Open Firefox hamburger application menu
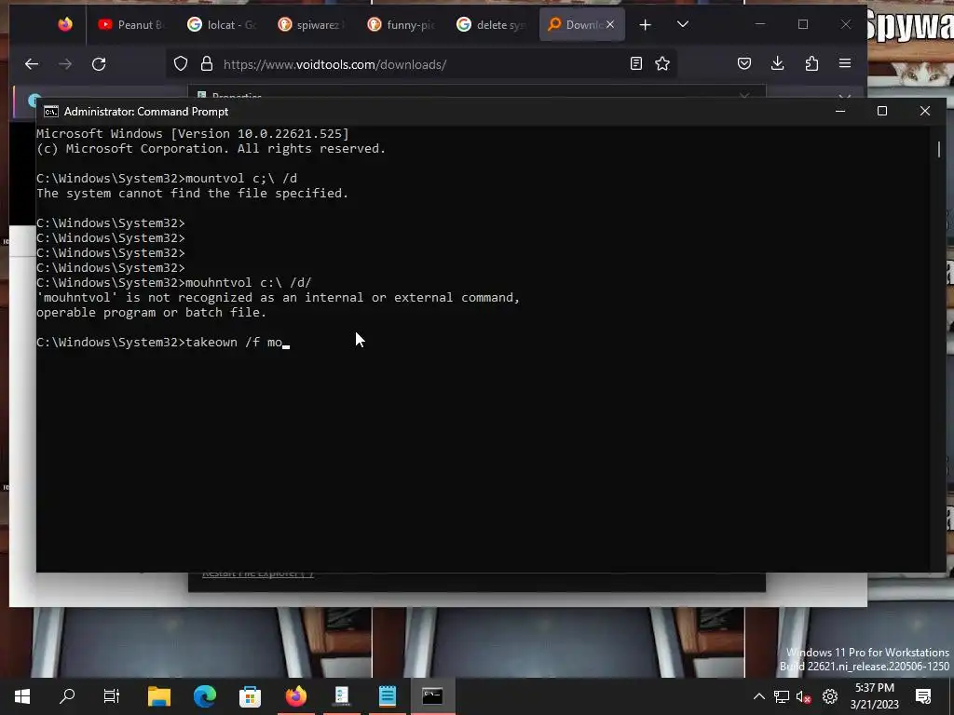Screen dimensions: 954x715 [x=845, y=64]
